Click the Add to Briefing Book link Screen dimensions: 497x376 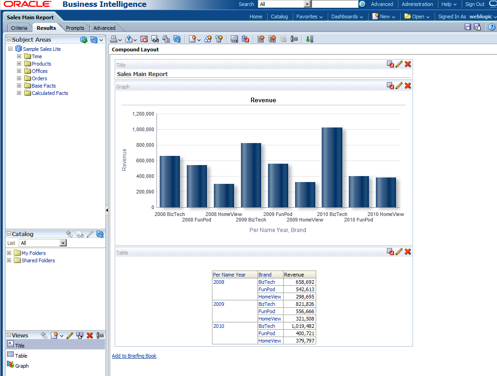point(134,356)
